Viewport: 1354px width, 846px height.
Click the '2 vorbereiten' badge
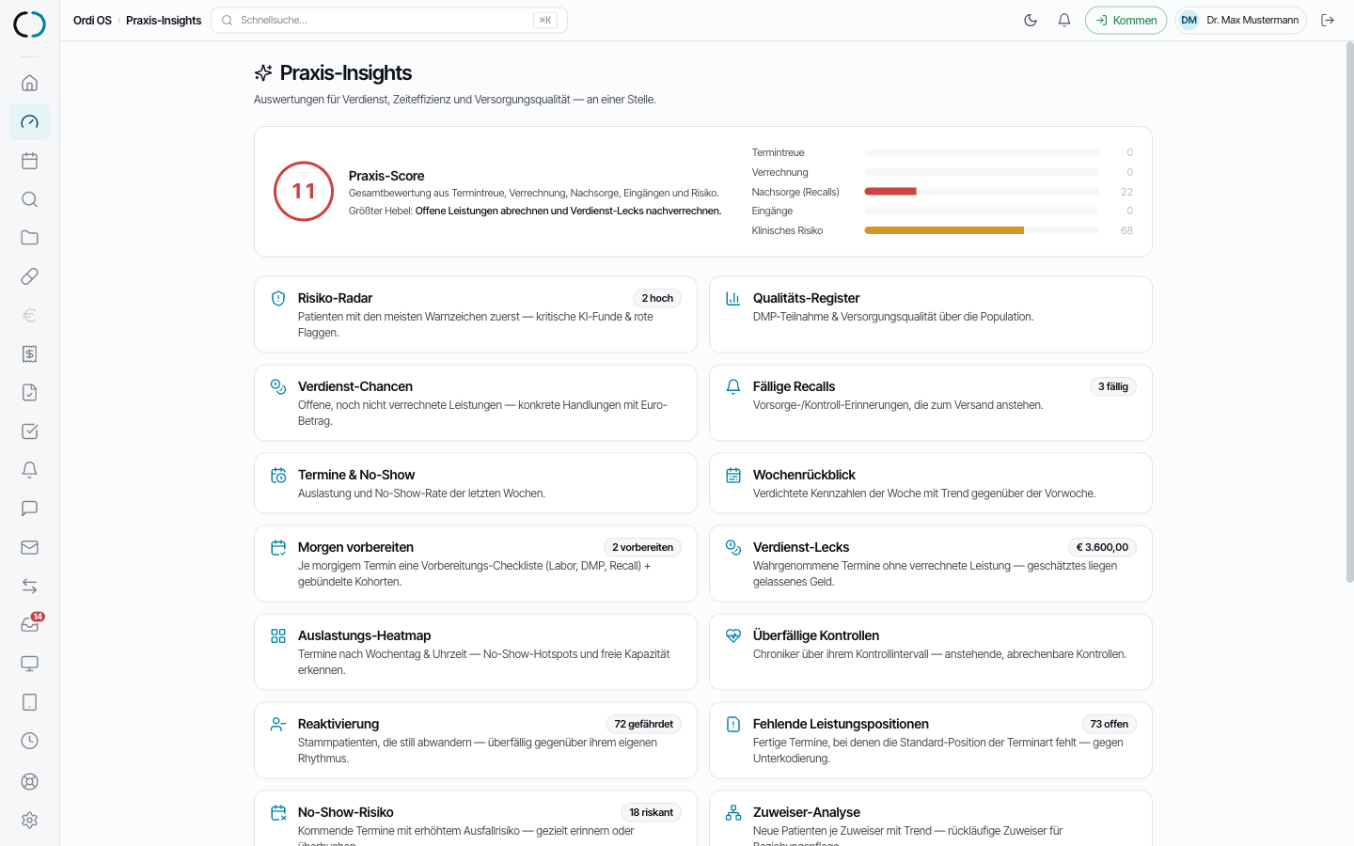642,547
